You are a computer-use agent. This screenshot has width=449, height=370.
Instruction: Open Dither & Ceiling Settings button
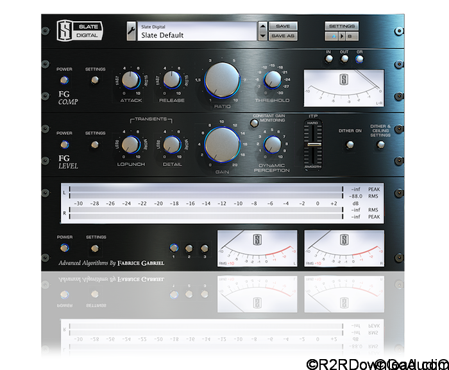pos(380,145)
